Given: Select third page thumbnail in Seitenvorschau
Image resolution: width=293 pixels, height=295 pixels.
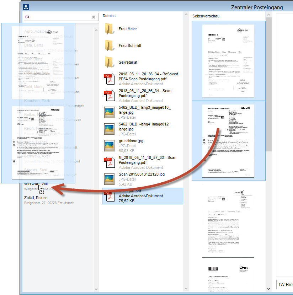Looking at the screenshot, I should click(228, 221).
